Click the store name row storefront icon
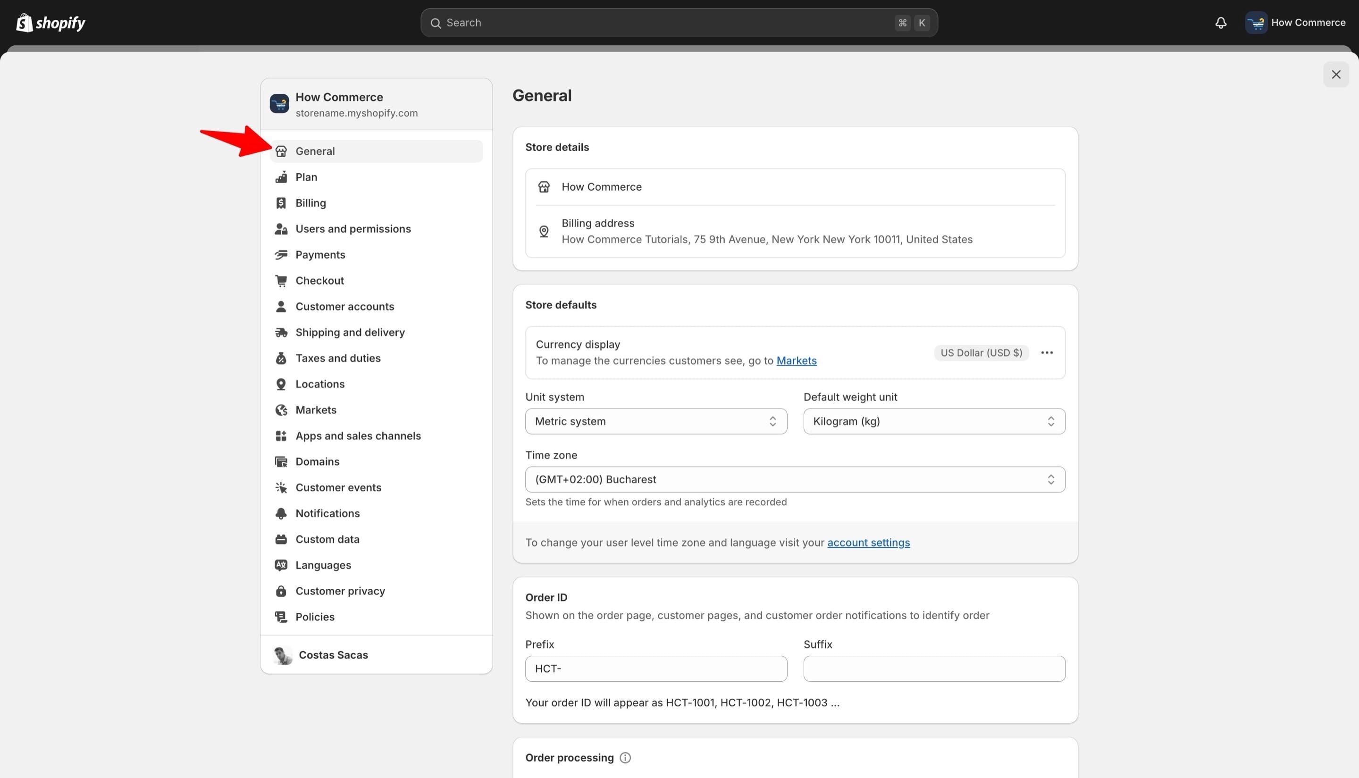This screenshot has height=778, width=1359. point(544,187)
